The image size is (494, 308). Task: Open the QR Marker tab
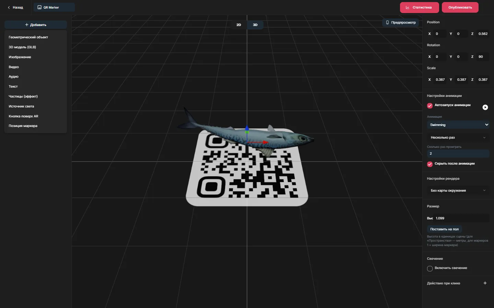(54, 8)
